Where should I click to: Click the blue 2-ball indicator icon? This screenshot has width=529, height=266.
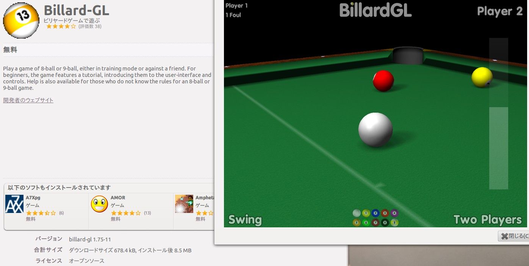[x=375, y=213]
